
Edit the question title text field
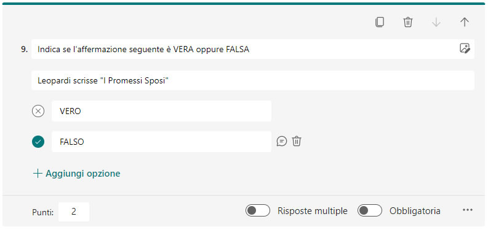point(253,49)
